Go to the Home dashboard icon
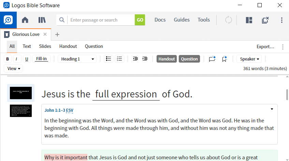Viewport: 289px width, 161px height. (x=25, y=20)
